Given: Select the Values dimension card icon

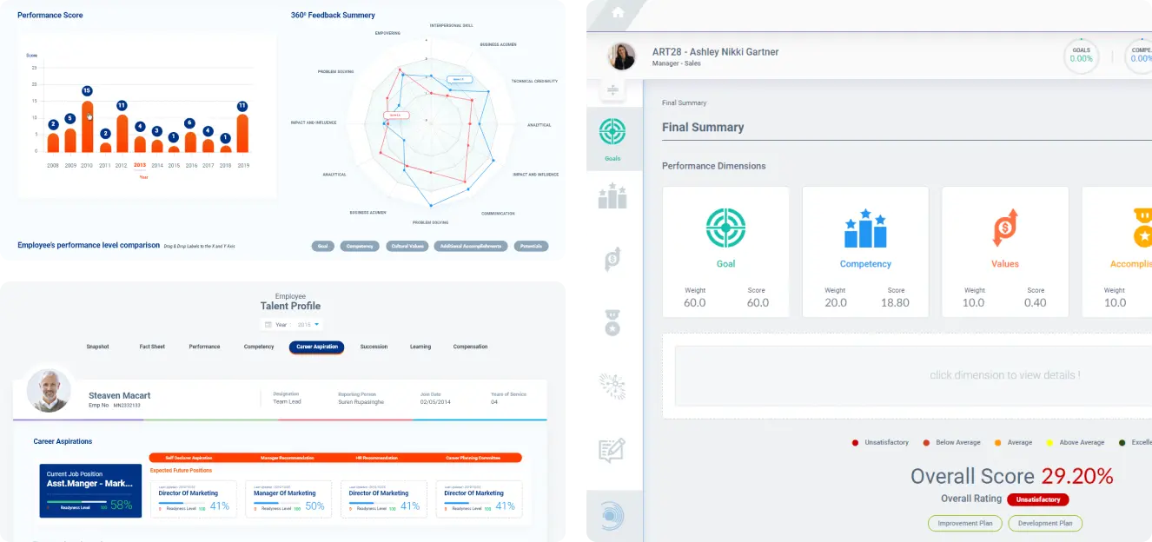Looking at the screenshot, I should point(1004,229).
